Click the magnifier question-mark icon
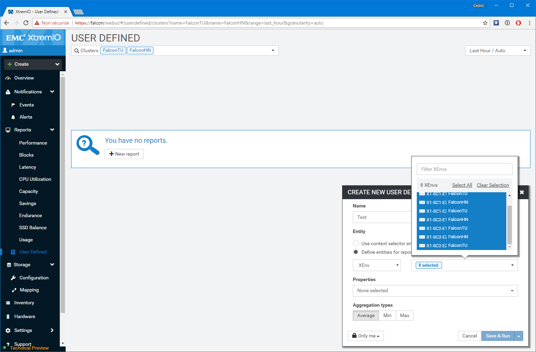Screen dimensions: 536x352 click(87, 145)
